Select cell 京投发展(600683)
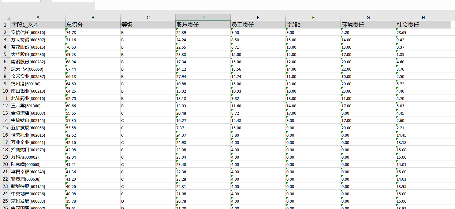The width and height of the screenshot is (455, 209). (38, 201)
